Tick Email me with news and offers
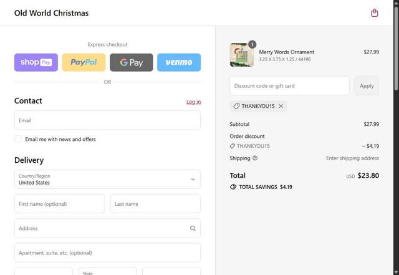399x275 pixels. tap(18, 139)
